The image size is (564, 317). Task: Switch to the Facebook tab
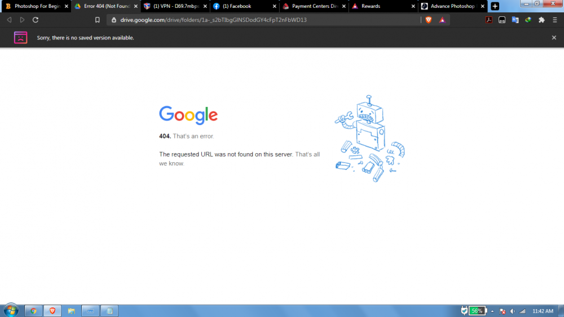pyautogui.click(x=243, y=6)
